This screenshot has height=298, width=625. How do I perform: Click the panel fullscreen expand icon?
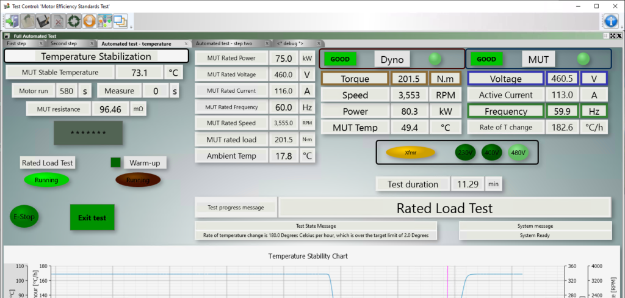[x=612, y=36]
